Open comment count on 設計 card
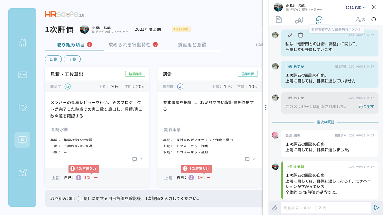Image resolution: width=383 pixels, height=215 pixels. pyautogui.click(x=249, y=159)
